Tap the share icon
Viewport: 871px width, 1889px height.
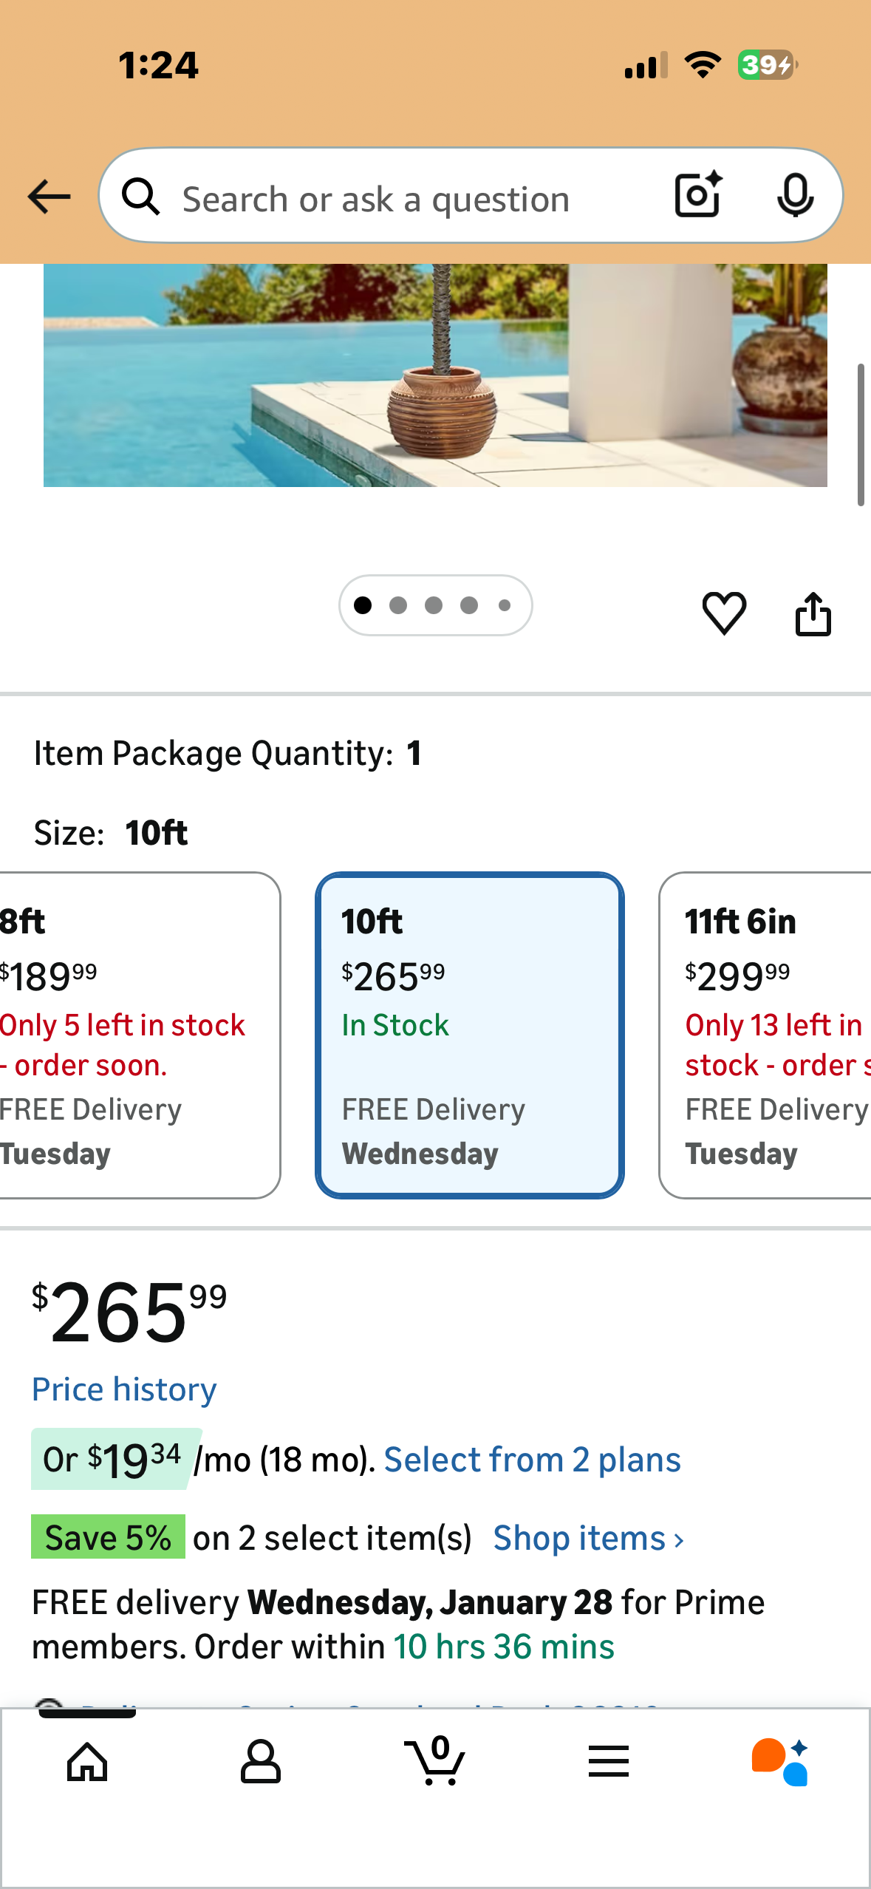(813, 614)
